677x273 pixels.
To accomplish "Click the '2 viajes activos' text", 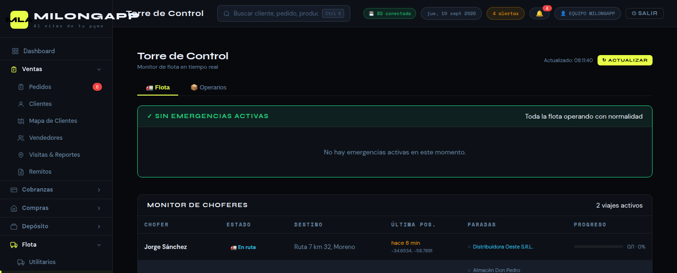I will pyautogui.click(x=619, y=205).
